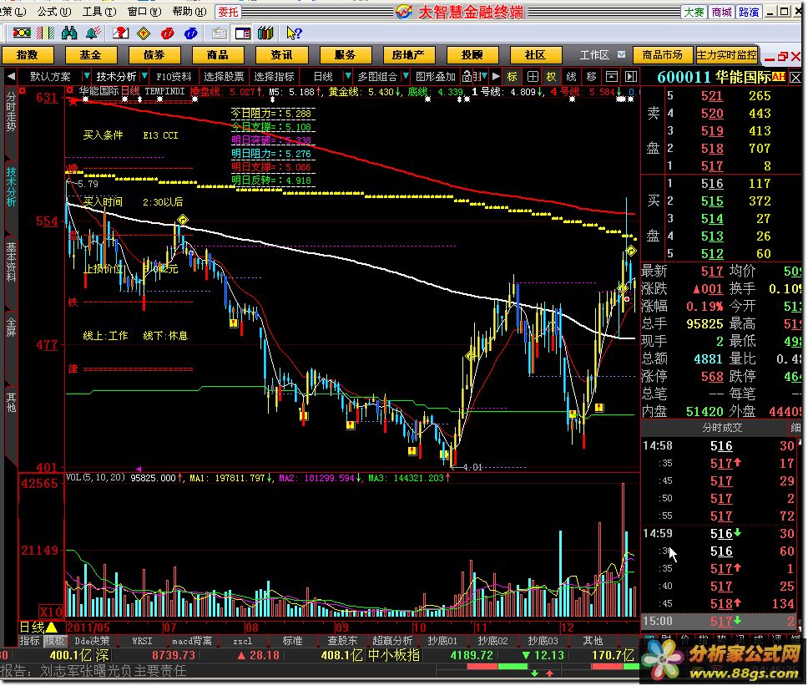Click the alarm bell alert icon
Screen dimensions: 808x686
coord(93,33)
